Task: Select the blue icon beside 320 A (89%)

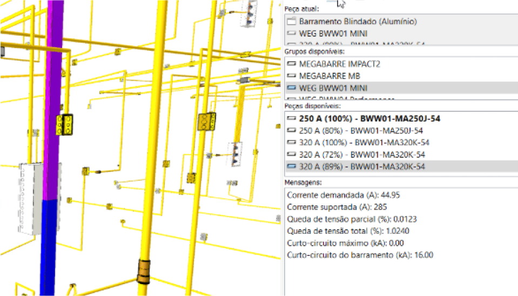Action: coord(292,167)
